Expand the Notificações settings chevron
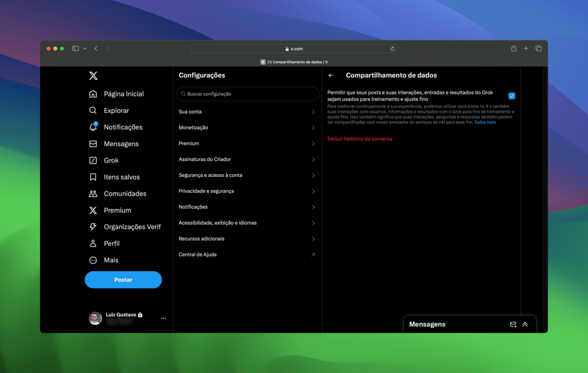 click(x=313, y=207)
